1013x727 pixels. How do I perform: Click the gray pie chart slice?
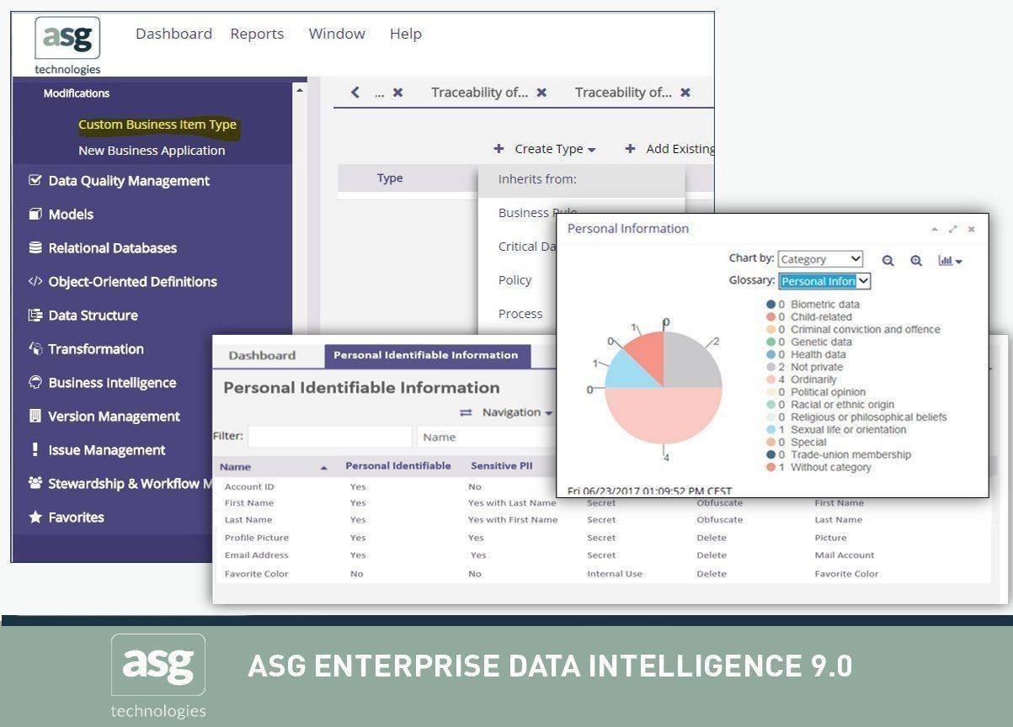coord(691,359)
